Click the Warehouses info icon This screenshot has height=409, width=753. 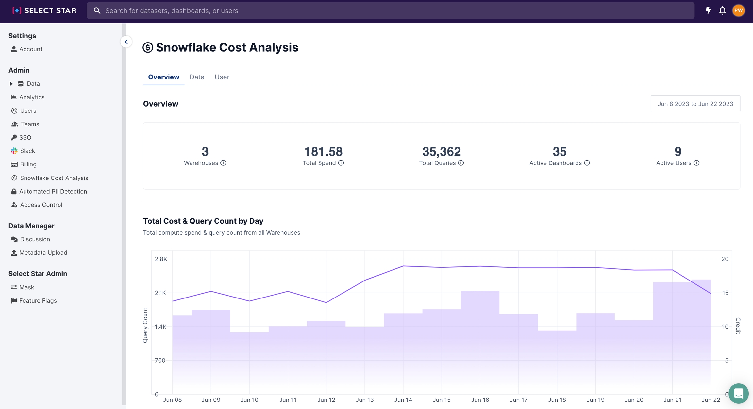coord(223,163)
